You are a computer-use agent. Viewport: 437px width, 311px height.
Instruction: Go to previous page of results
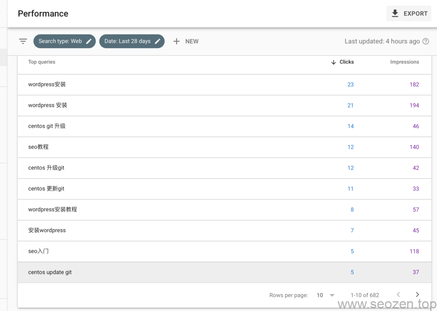pos(398,295)
